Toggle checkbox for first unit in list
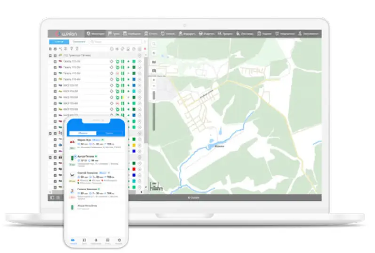This screenshot has height=253, width=375. tap(55, 62)
